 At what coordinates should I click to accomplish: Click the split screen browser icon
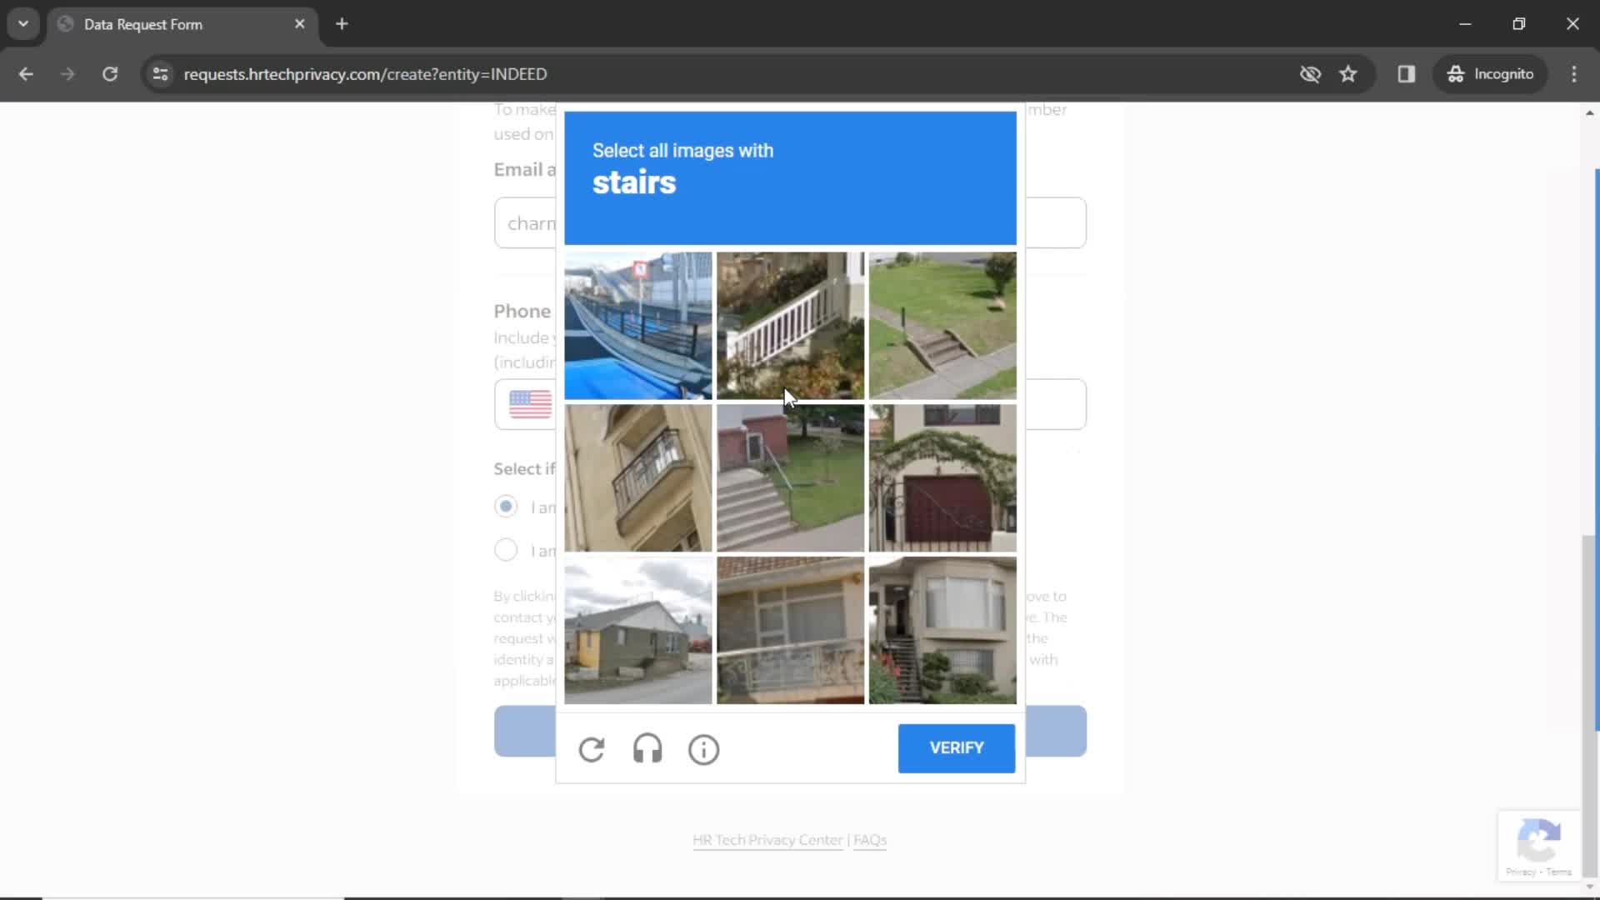tap(1406, 73)
